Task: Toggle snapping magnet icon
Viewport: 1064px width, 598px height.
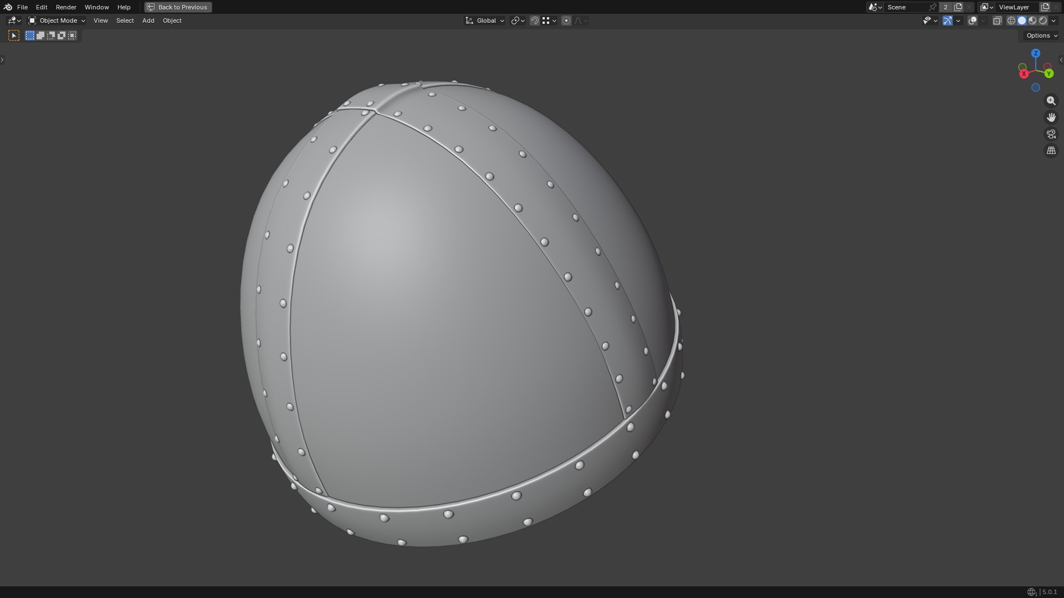Action: (535, 20)
